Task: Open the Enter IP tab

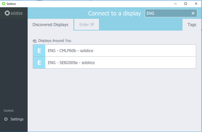Action: [x=87, y=25]
